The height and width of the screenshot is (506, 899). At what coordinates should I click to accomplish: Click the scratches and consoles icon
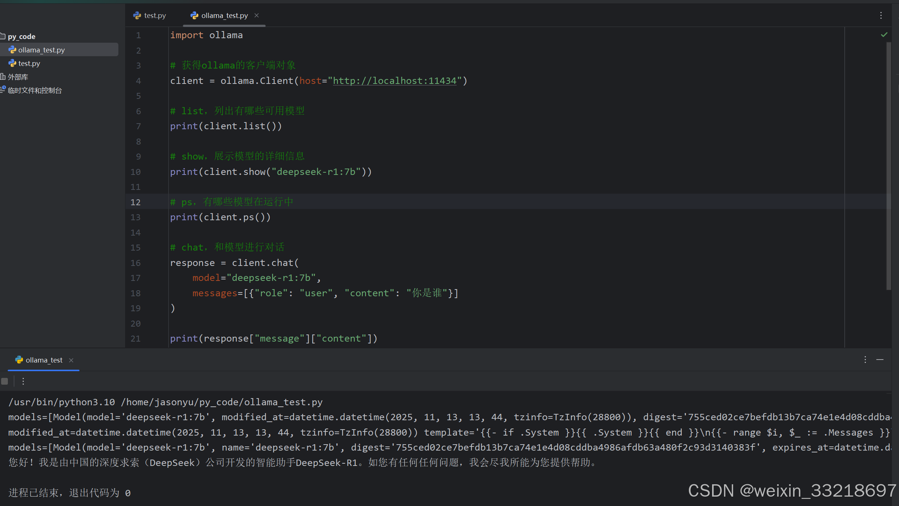click(x=3, y=90)
